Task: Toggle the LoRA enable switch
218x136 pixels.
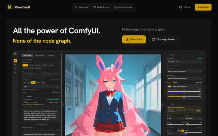Action: pyautogui.click(x=169, y=86)
